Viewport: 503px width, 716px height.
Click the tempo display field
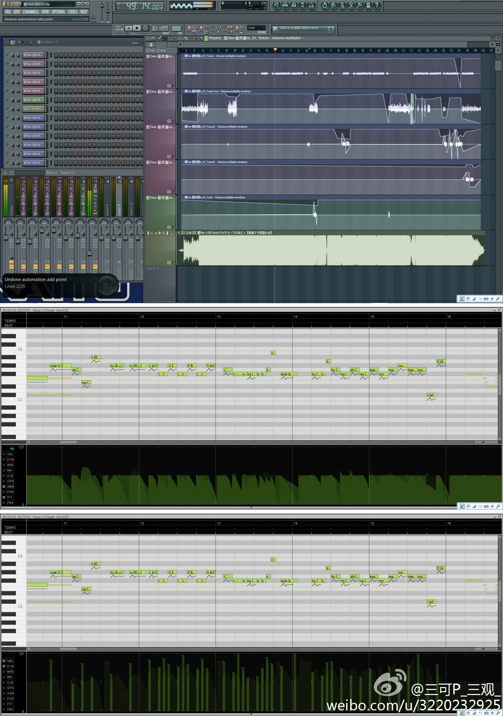point(160,28)
